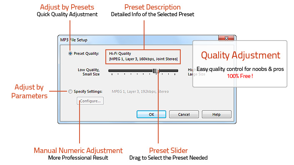This screenshot has width=294, height=165.
Task: Select the Preset Quality radio button
Action: [x=70, y=53]
